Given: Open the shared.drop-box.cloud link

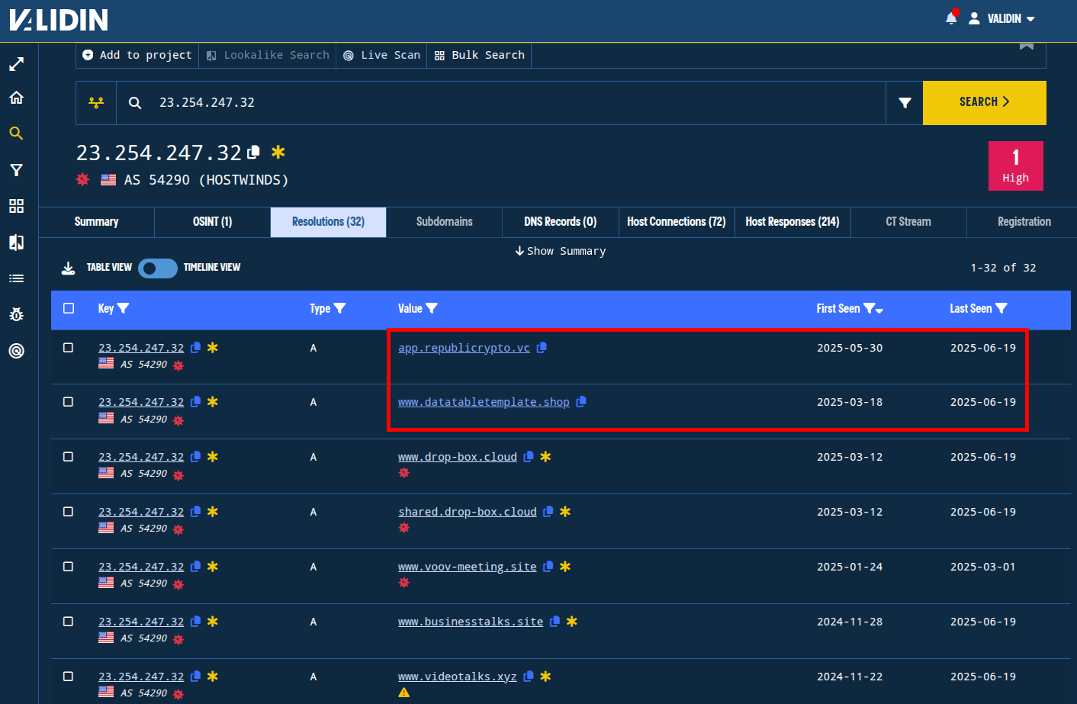Looking at the screenshot, I should 467,512.
